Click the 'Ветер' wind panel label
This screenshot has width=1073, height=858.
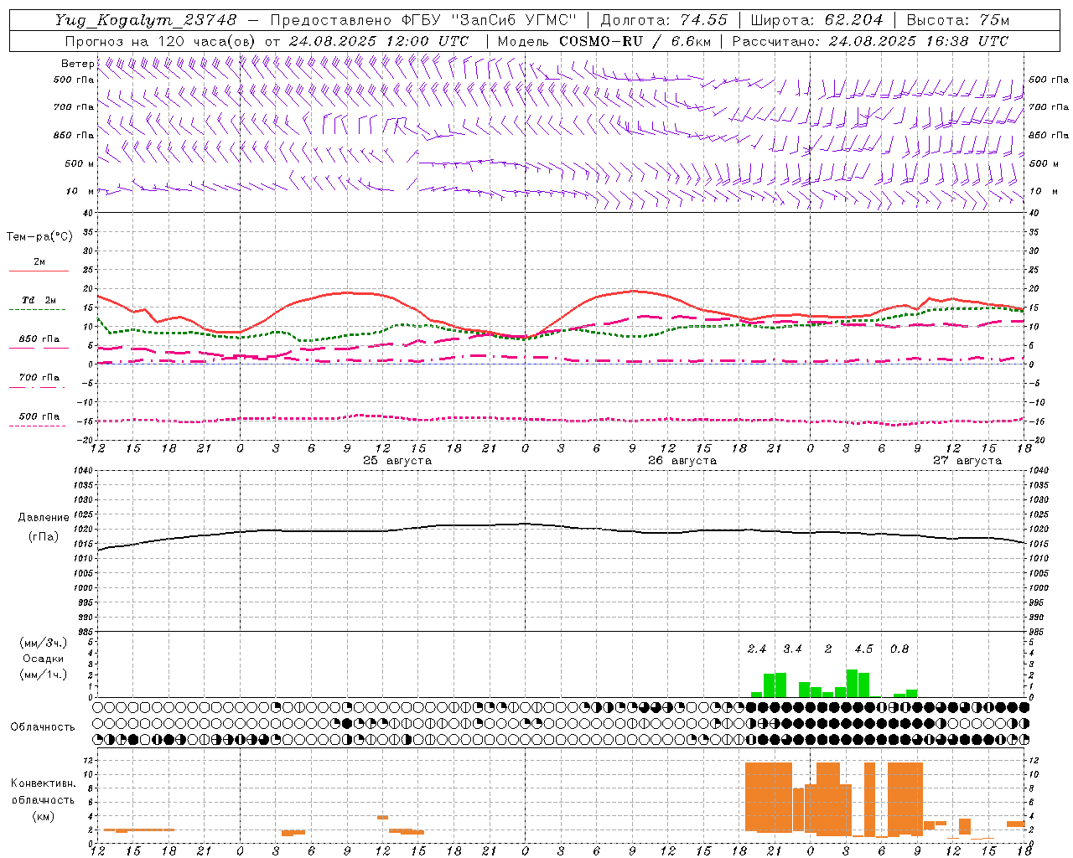click(77, 64)
